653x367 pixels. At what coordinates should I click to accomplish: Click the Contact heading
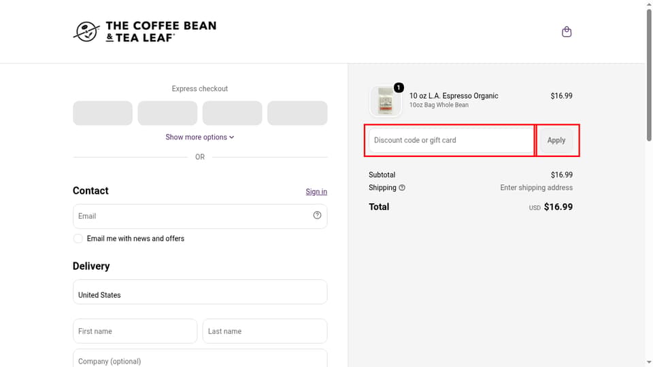pyautogui.click(x=90, y=190)
